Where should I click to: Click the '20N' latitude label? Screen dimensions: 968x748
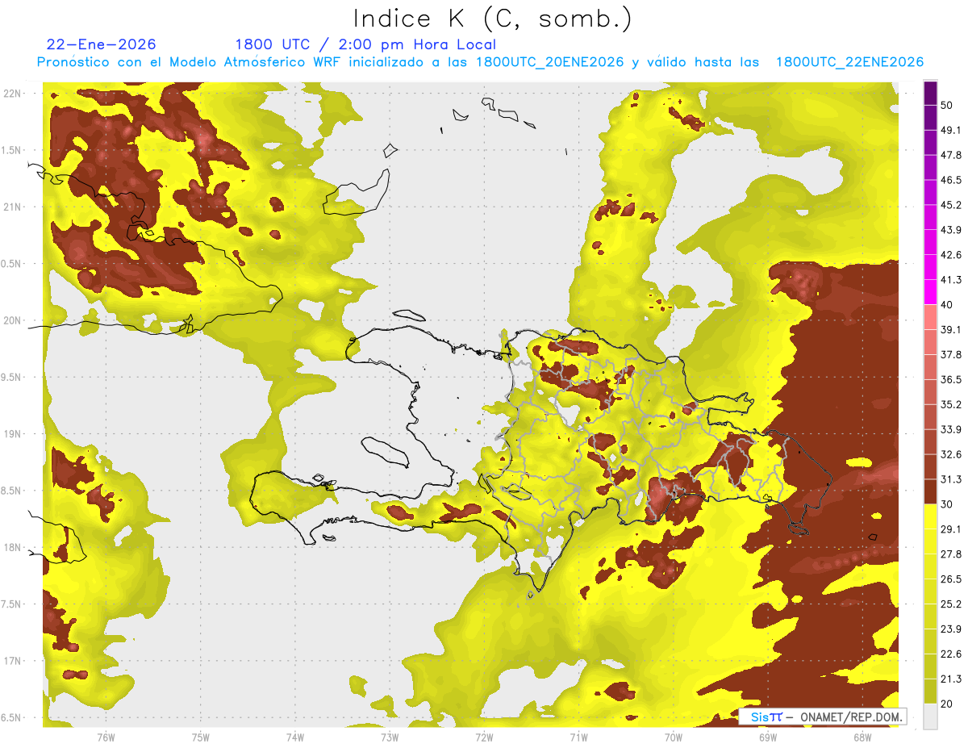12,320
